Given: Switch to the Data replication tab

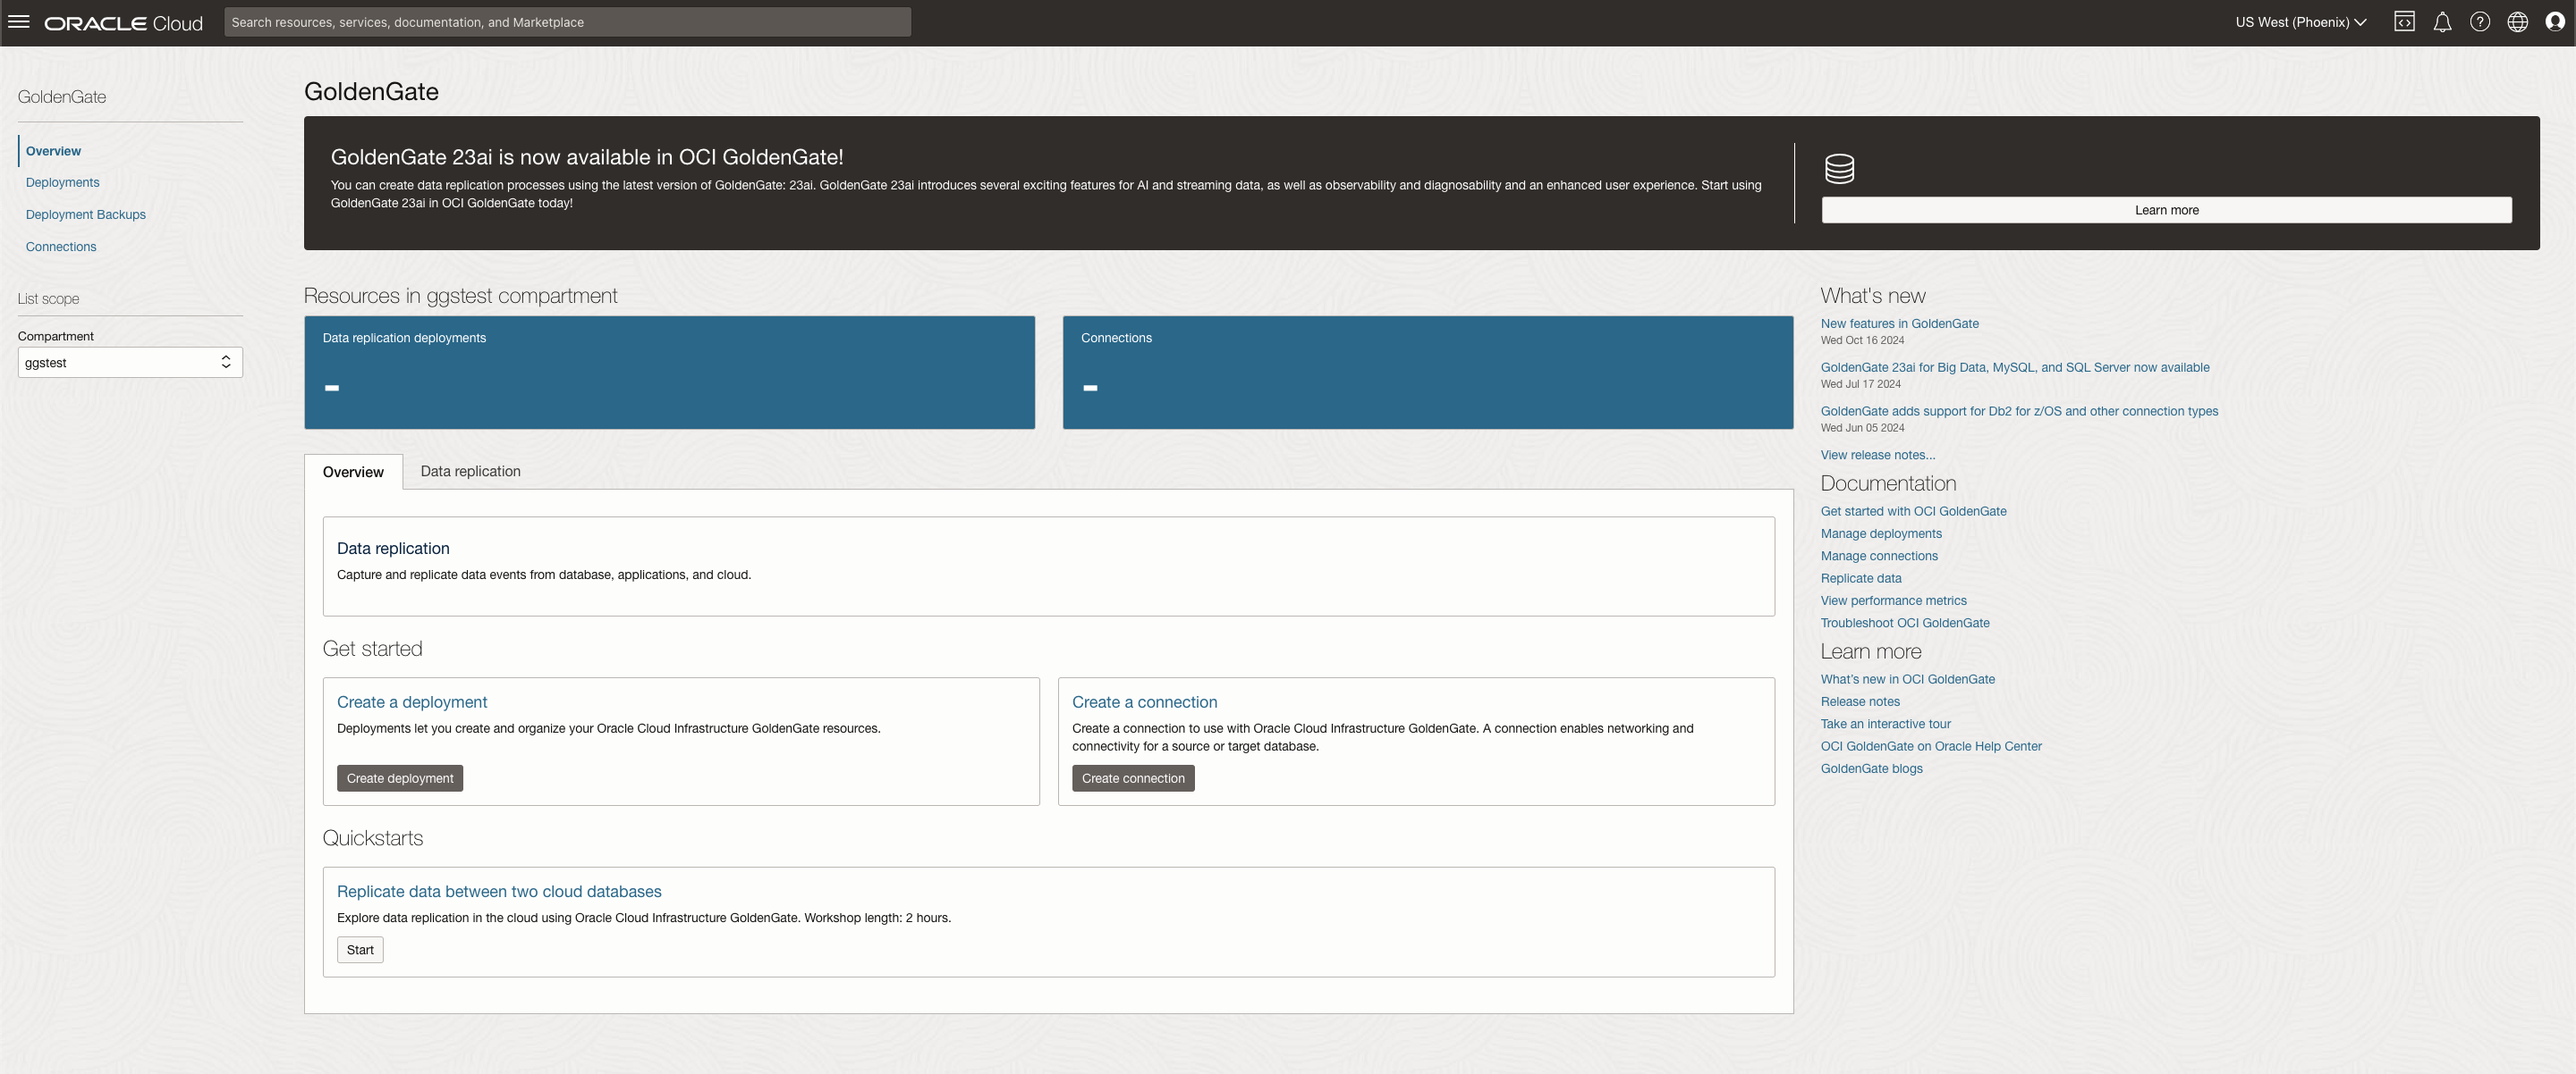Looking at the screenshot, I should [470, 472].
